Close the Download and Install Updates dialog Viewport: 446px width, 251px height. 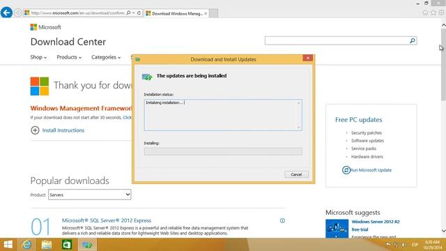(x=308, y=58)
